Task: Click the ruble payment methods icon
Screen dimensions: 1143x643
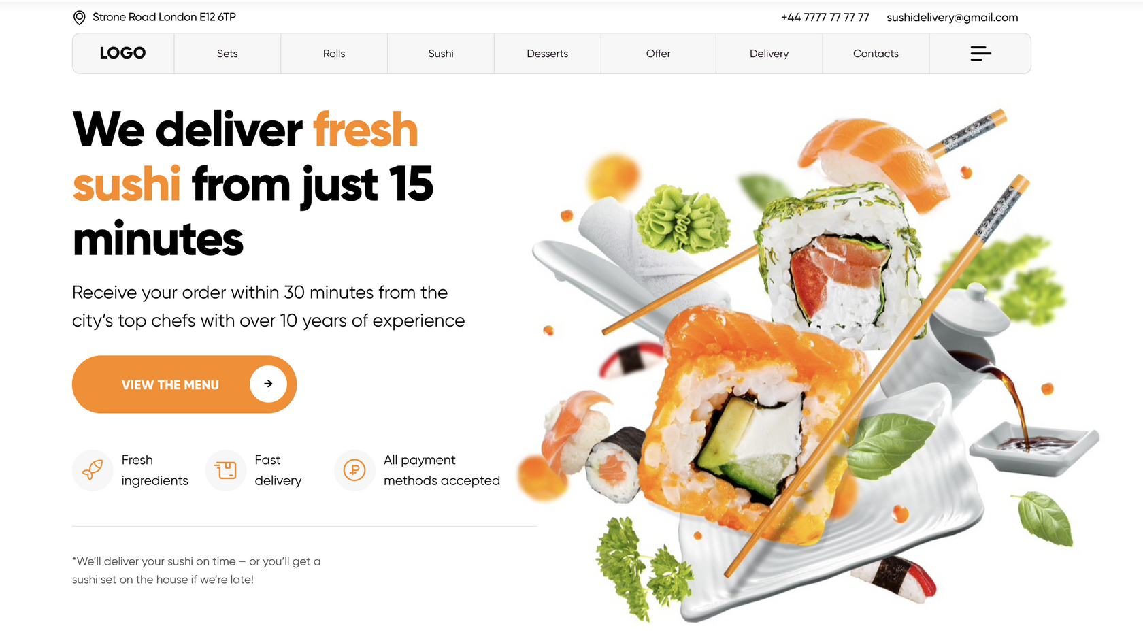Action: (x=354, y=469)
